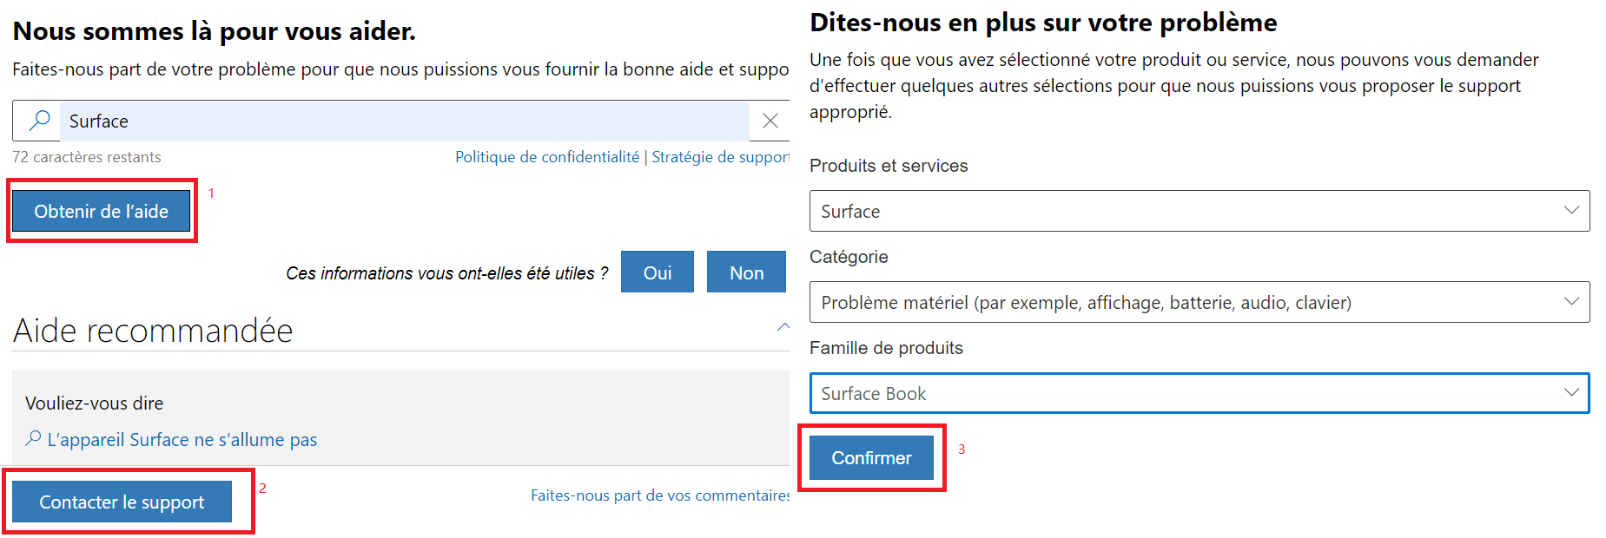Image resolution: width=1606 pixels, height=538 pixels.
Task: Open the Famille de produits dropdown
Action: (1200, 393)
